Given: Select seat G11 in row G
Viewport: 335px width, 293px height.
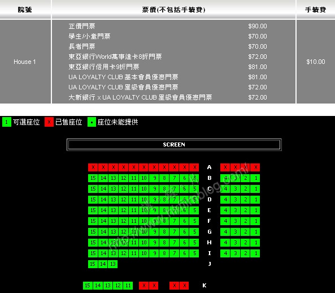Looking at the screenshot, I should pyautogui.click(x=134, y=231).
